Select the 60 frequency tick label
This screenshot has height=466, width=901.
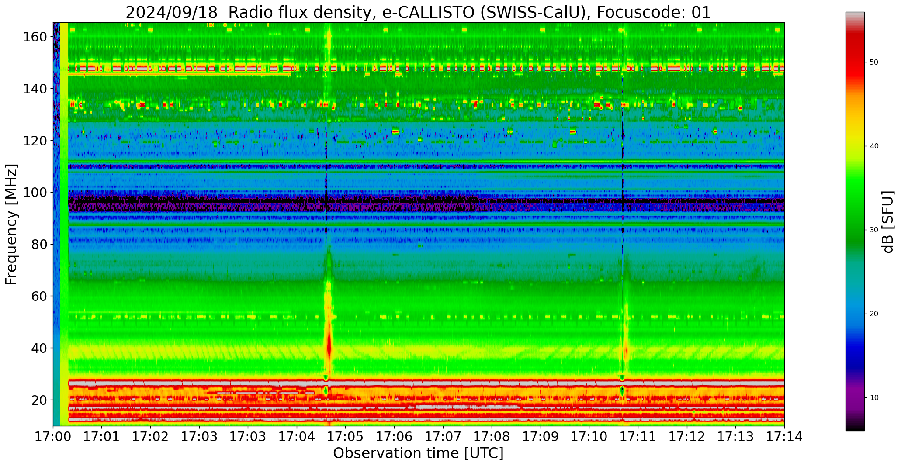[x=39, y=296]
